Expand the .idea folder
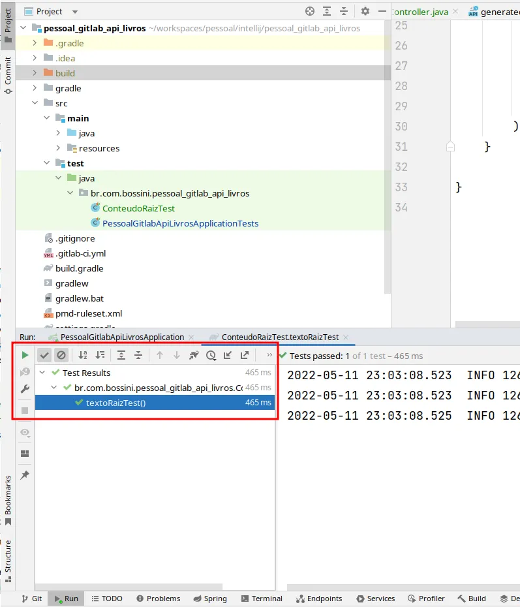 (35, 57)
